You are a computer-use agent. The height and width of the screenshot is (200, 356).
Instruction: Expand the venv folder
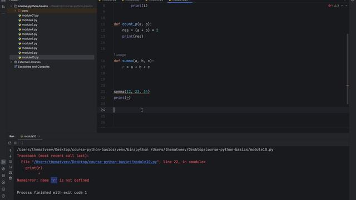(x=15, y=11)
